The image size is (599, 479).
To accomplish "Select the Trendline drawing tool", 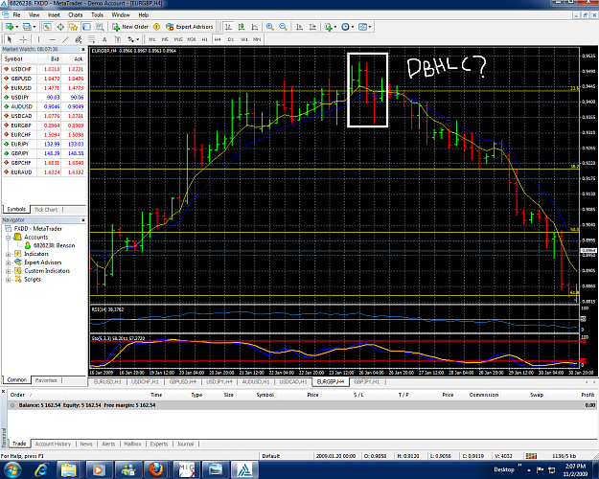I will tap(65, 39).
